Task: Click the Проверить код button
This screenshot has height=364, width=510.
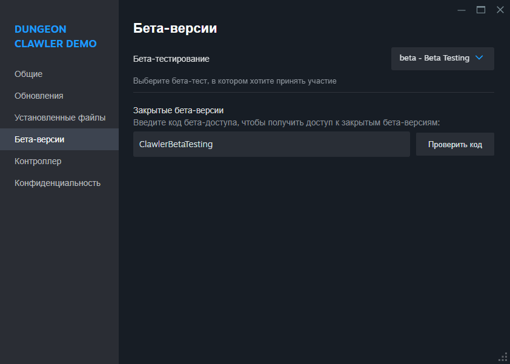Action: [455, 144]
